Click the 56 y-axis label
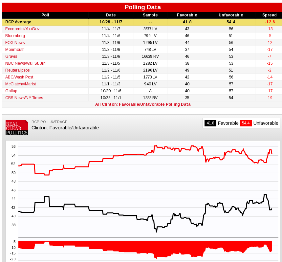282x262 pixels. coord(13,146)
